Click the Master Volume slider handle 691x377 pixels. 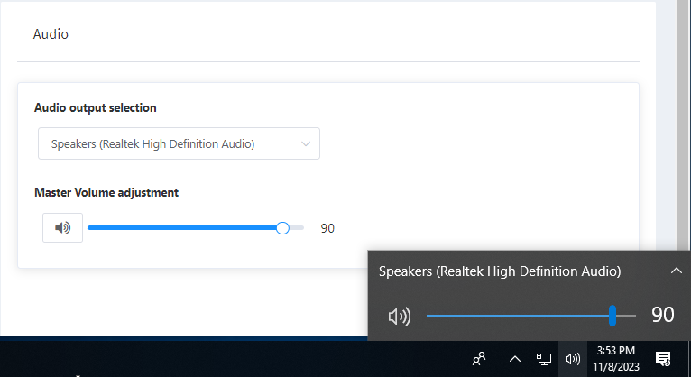[x=282, y=228]
